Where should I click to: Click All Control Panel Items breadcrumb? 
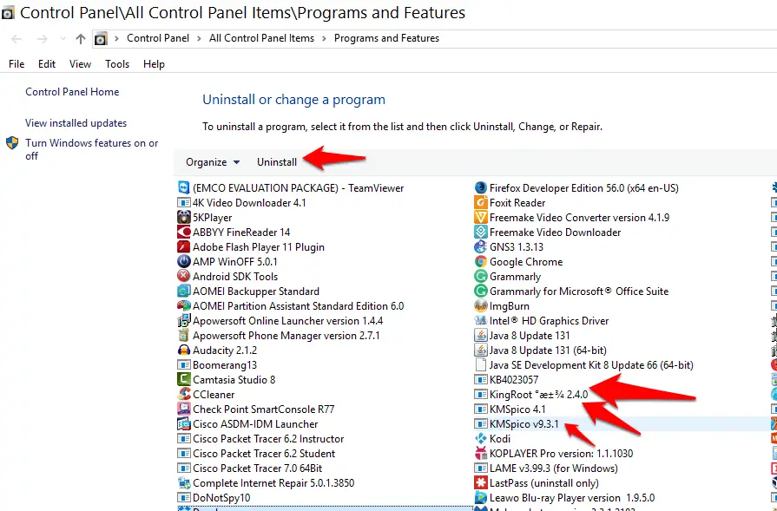click(261, 38)
